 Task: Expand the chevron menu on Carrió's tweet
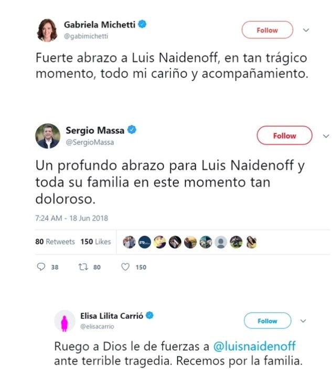(303, 321)
